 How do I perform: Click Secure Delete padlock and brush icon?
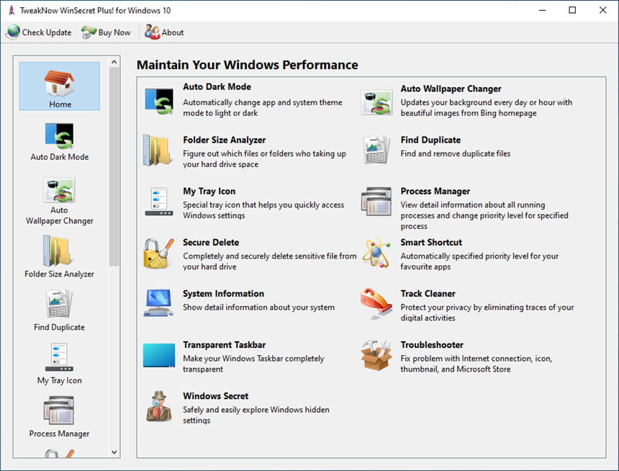click(x=158, y=254)
